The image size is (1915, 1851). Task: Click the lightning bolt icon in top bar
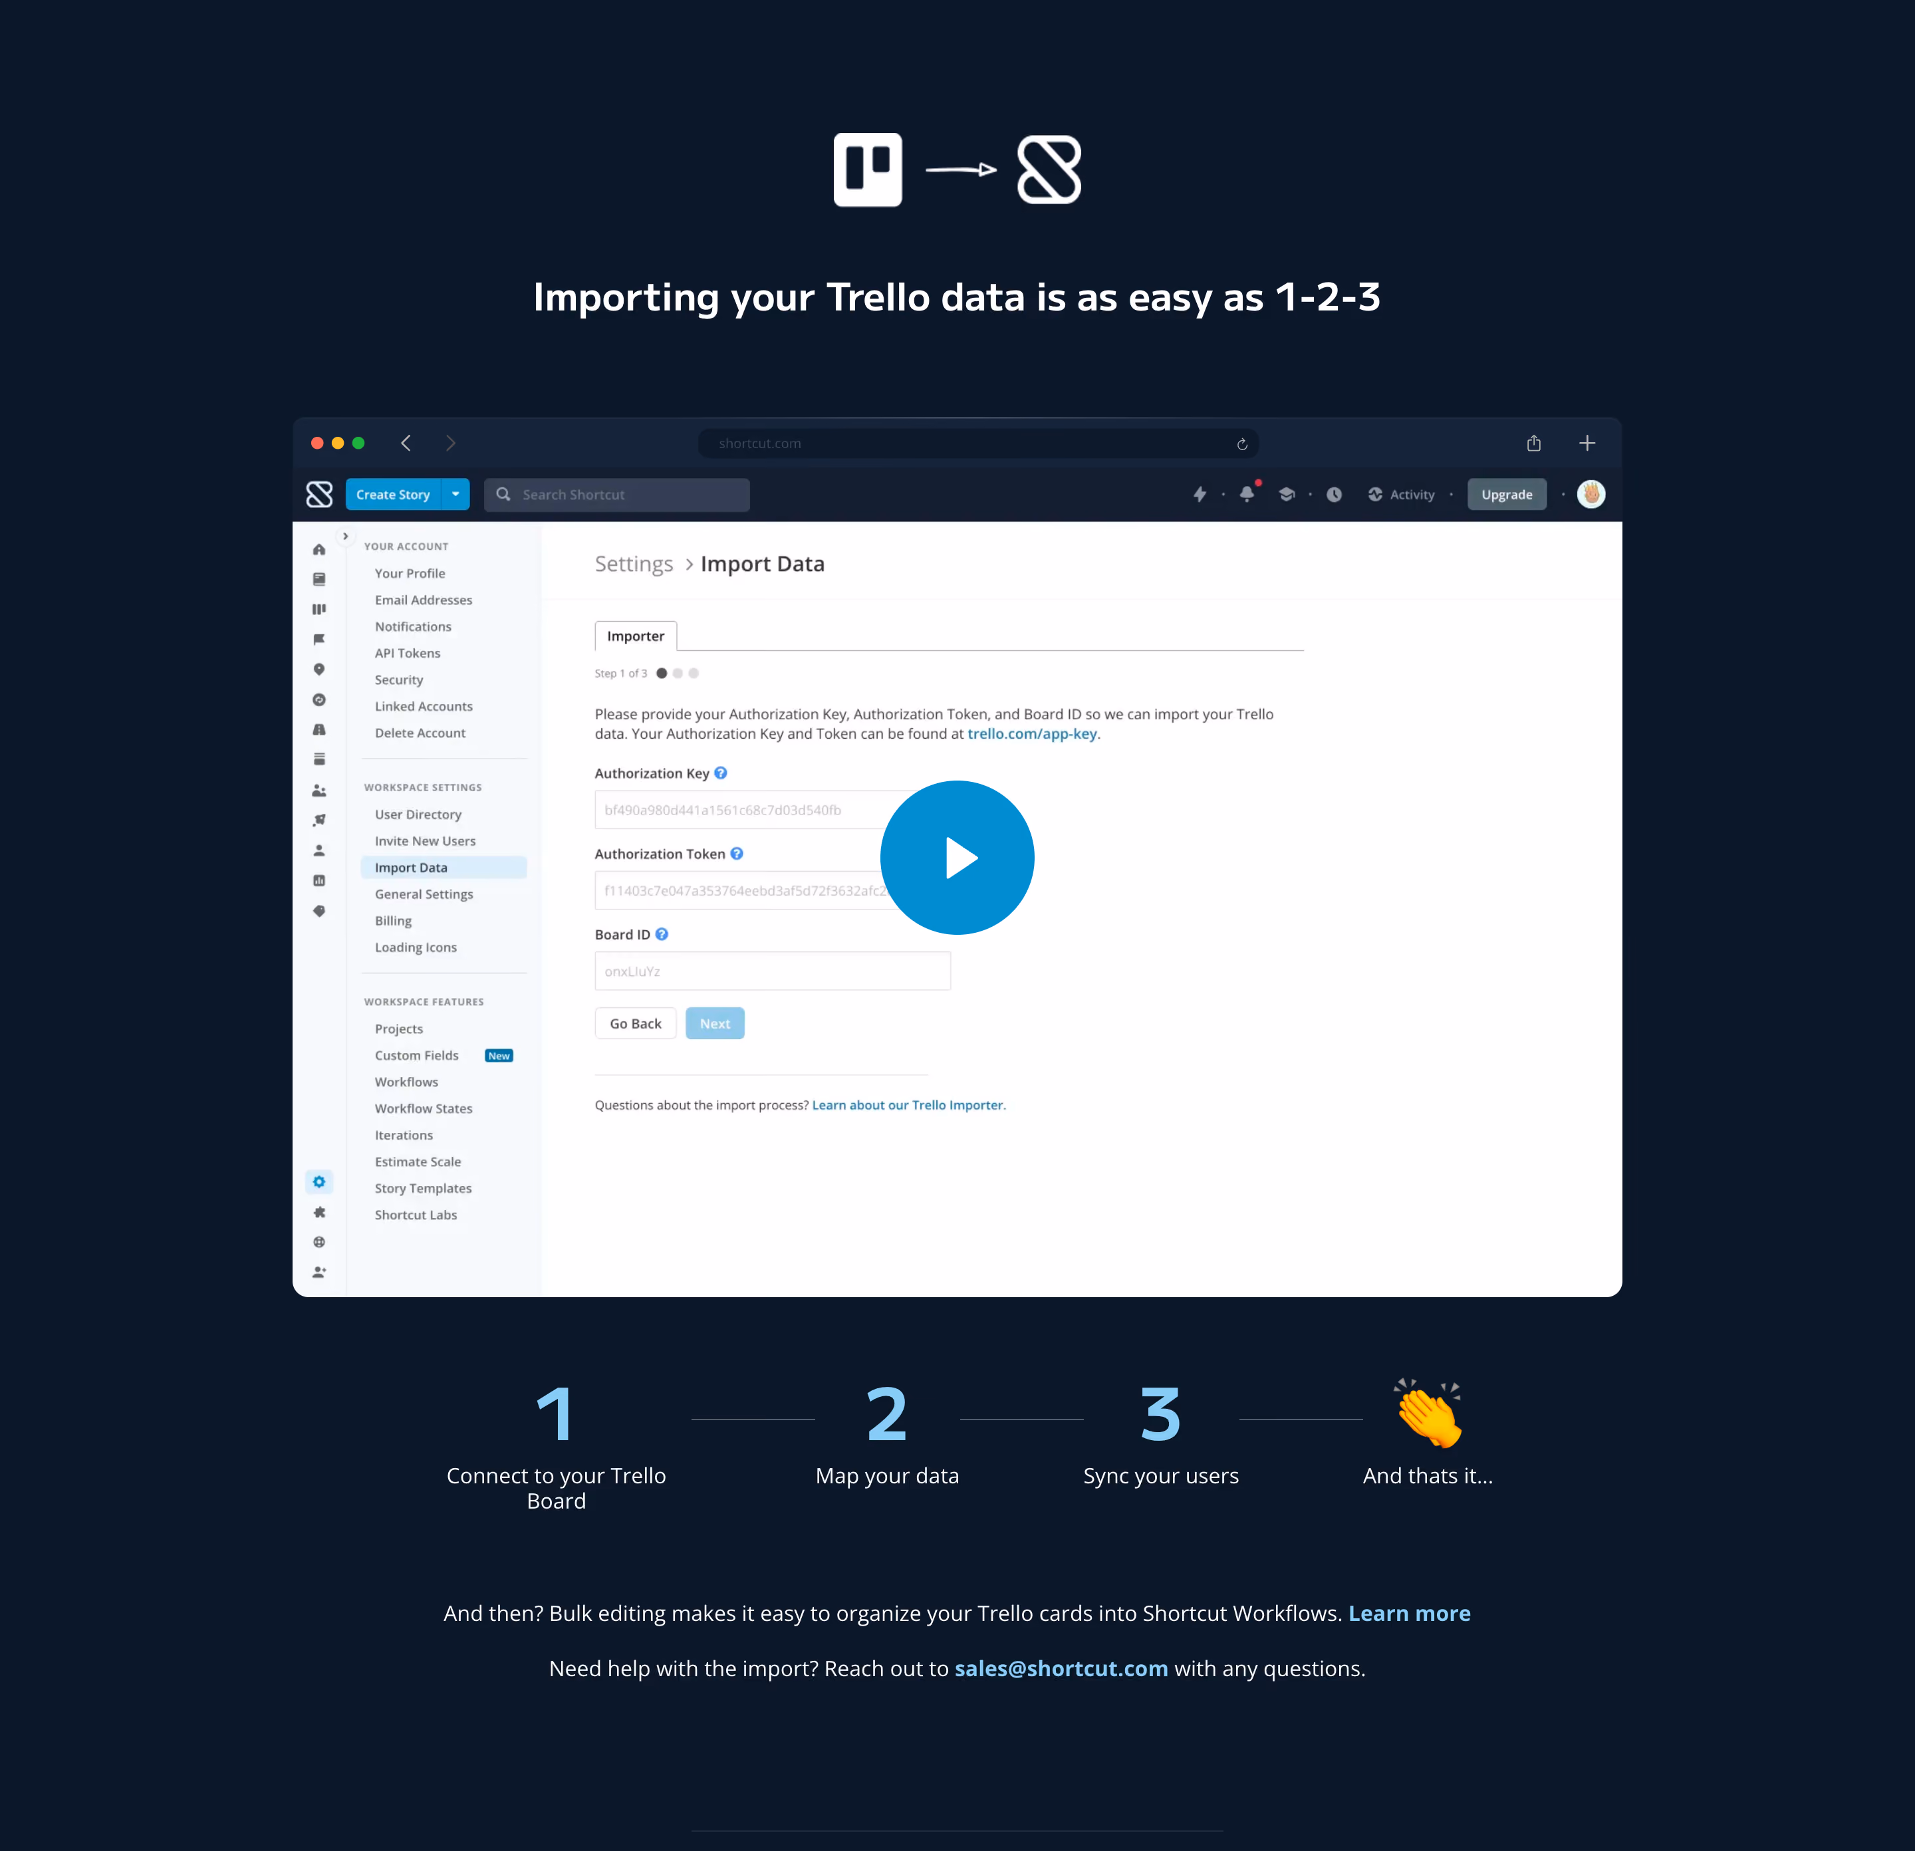click(1200, 494)
